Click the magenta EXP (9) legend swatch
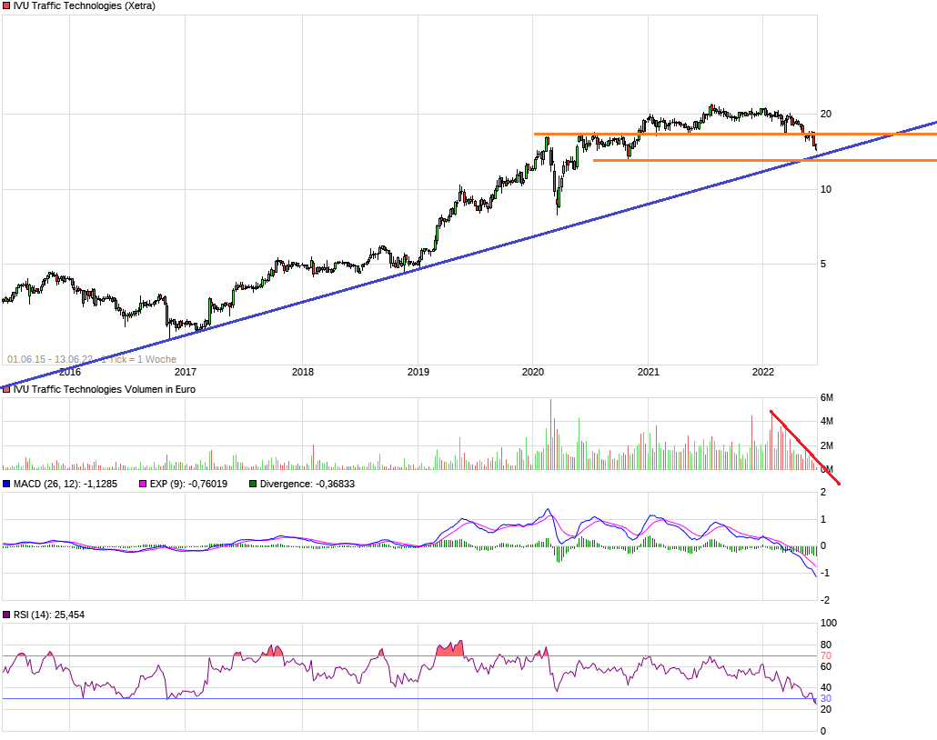This screenshot has width=937, height=740. click(143, 484)
